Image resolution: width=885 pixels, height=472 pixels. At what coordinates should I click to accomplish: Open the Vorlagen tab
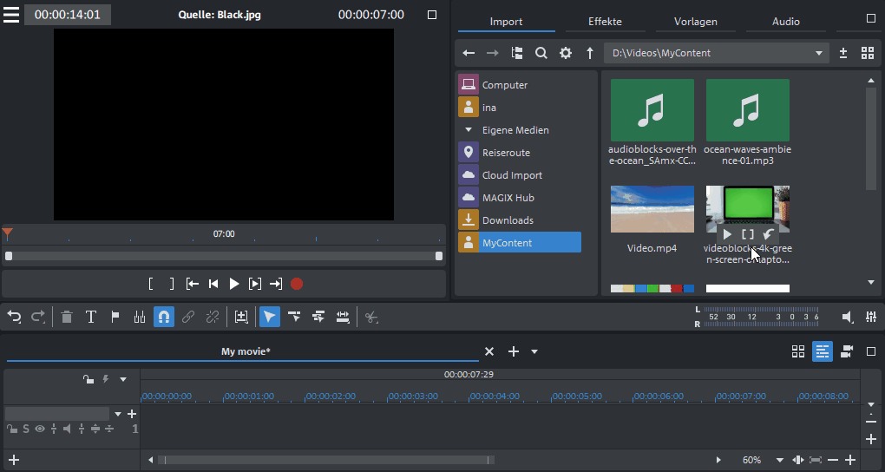click(x=695, y=21)
